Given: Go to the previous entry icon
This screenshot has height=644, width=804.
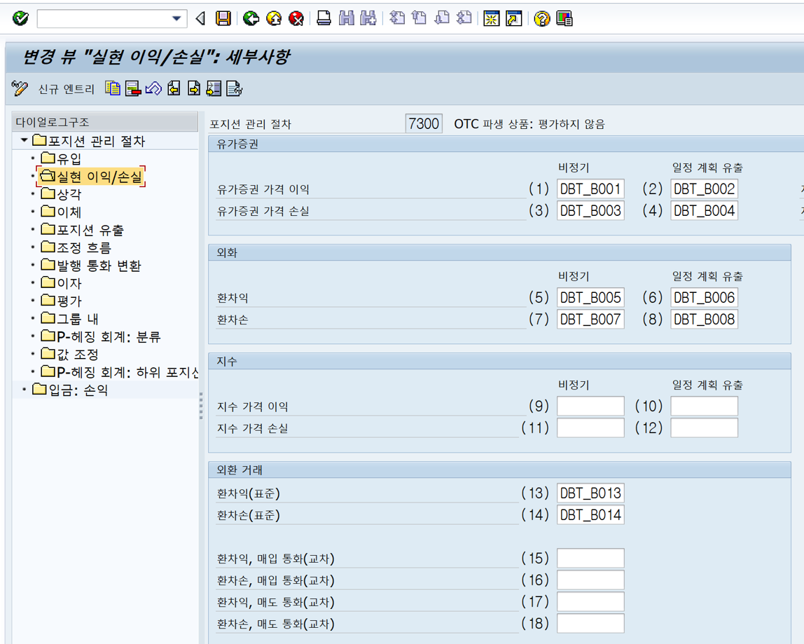Looking at the screenshot, I should 174,89.
